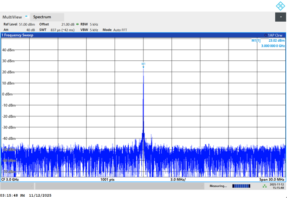Click the MultiView tab icon marker

26,16
